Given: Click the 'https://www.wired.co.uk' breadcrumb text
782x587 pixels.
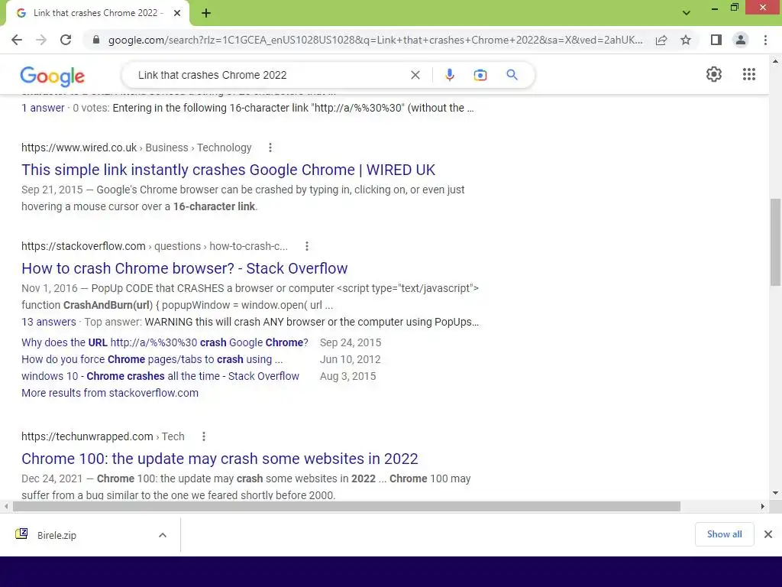Looking at the screenshot, I should point(79,148).
